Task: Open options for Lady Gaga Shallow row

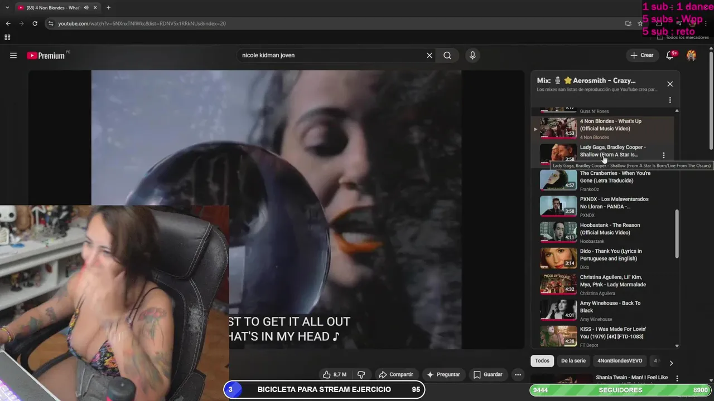Action: pyautogui.click(x=663, y=155)
